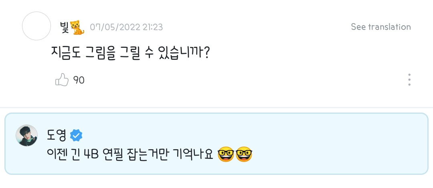Screen dimensions: 433x188
Task: Open the artist name 도영 in the reply
Action: click(57, 135)
